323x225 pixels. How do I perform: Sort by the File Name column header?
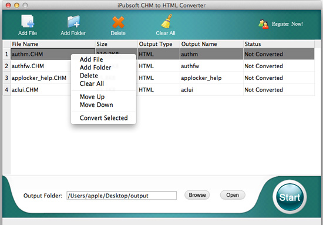point(53,44)
